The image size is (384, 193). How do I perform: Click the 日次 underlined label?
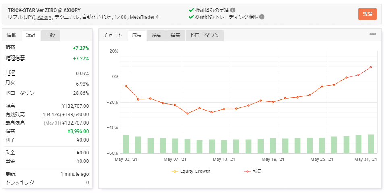[x=10, y=72]
